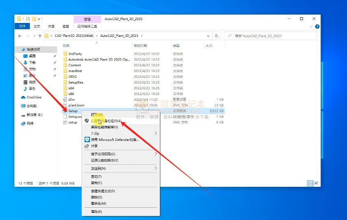Expand the 授予访问权限(G) submenu
This screenshot has height=220, width=347.
pyautogui.click(x=121, y=154)
